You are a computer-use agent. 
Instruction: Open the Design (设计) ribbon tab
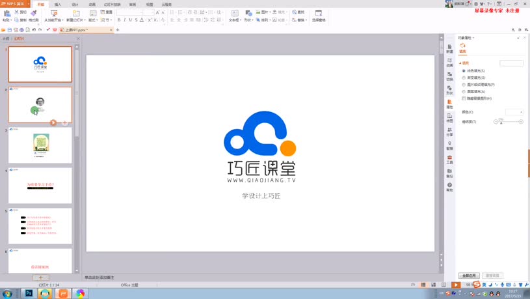click(75, 5)
